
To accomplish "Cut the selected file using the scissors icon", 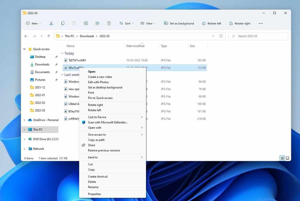I will tap(51, 23).
